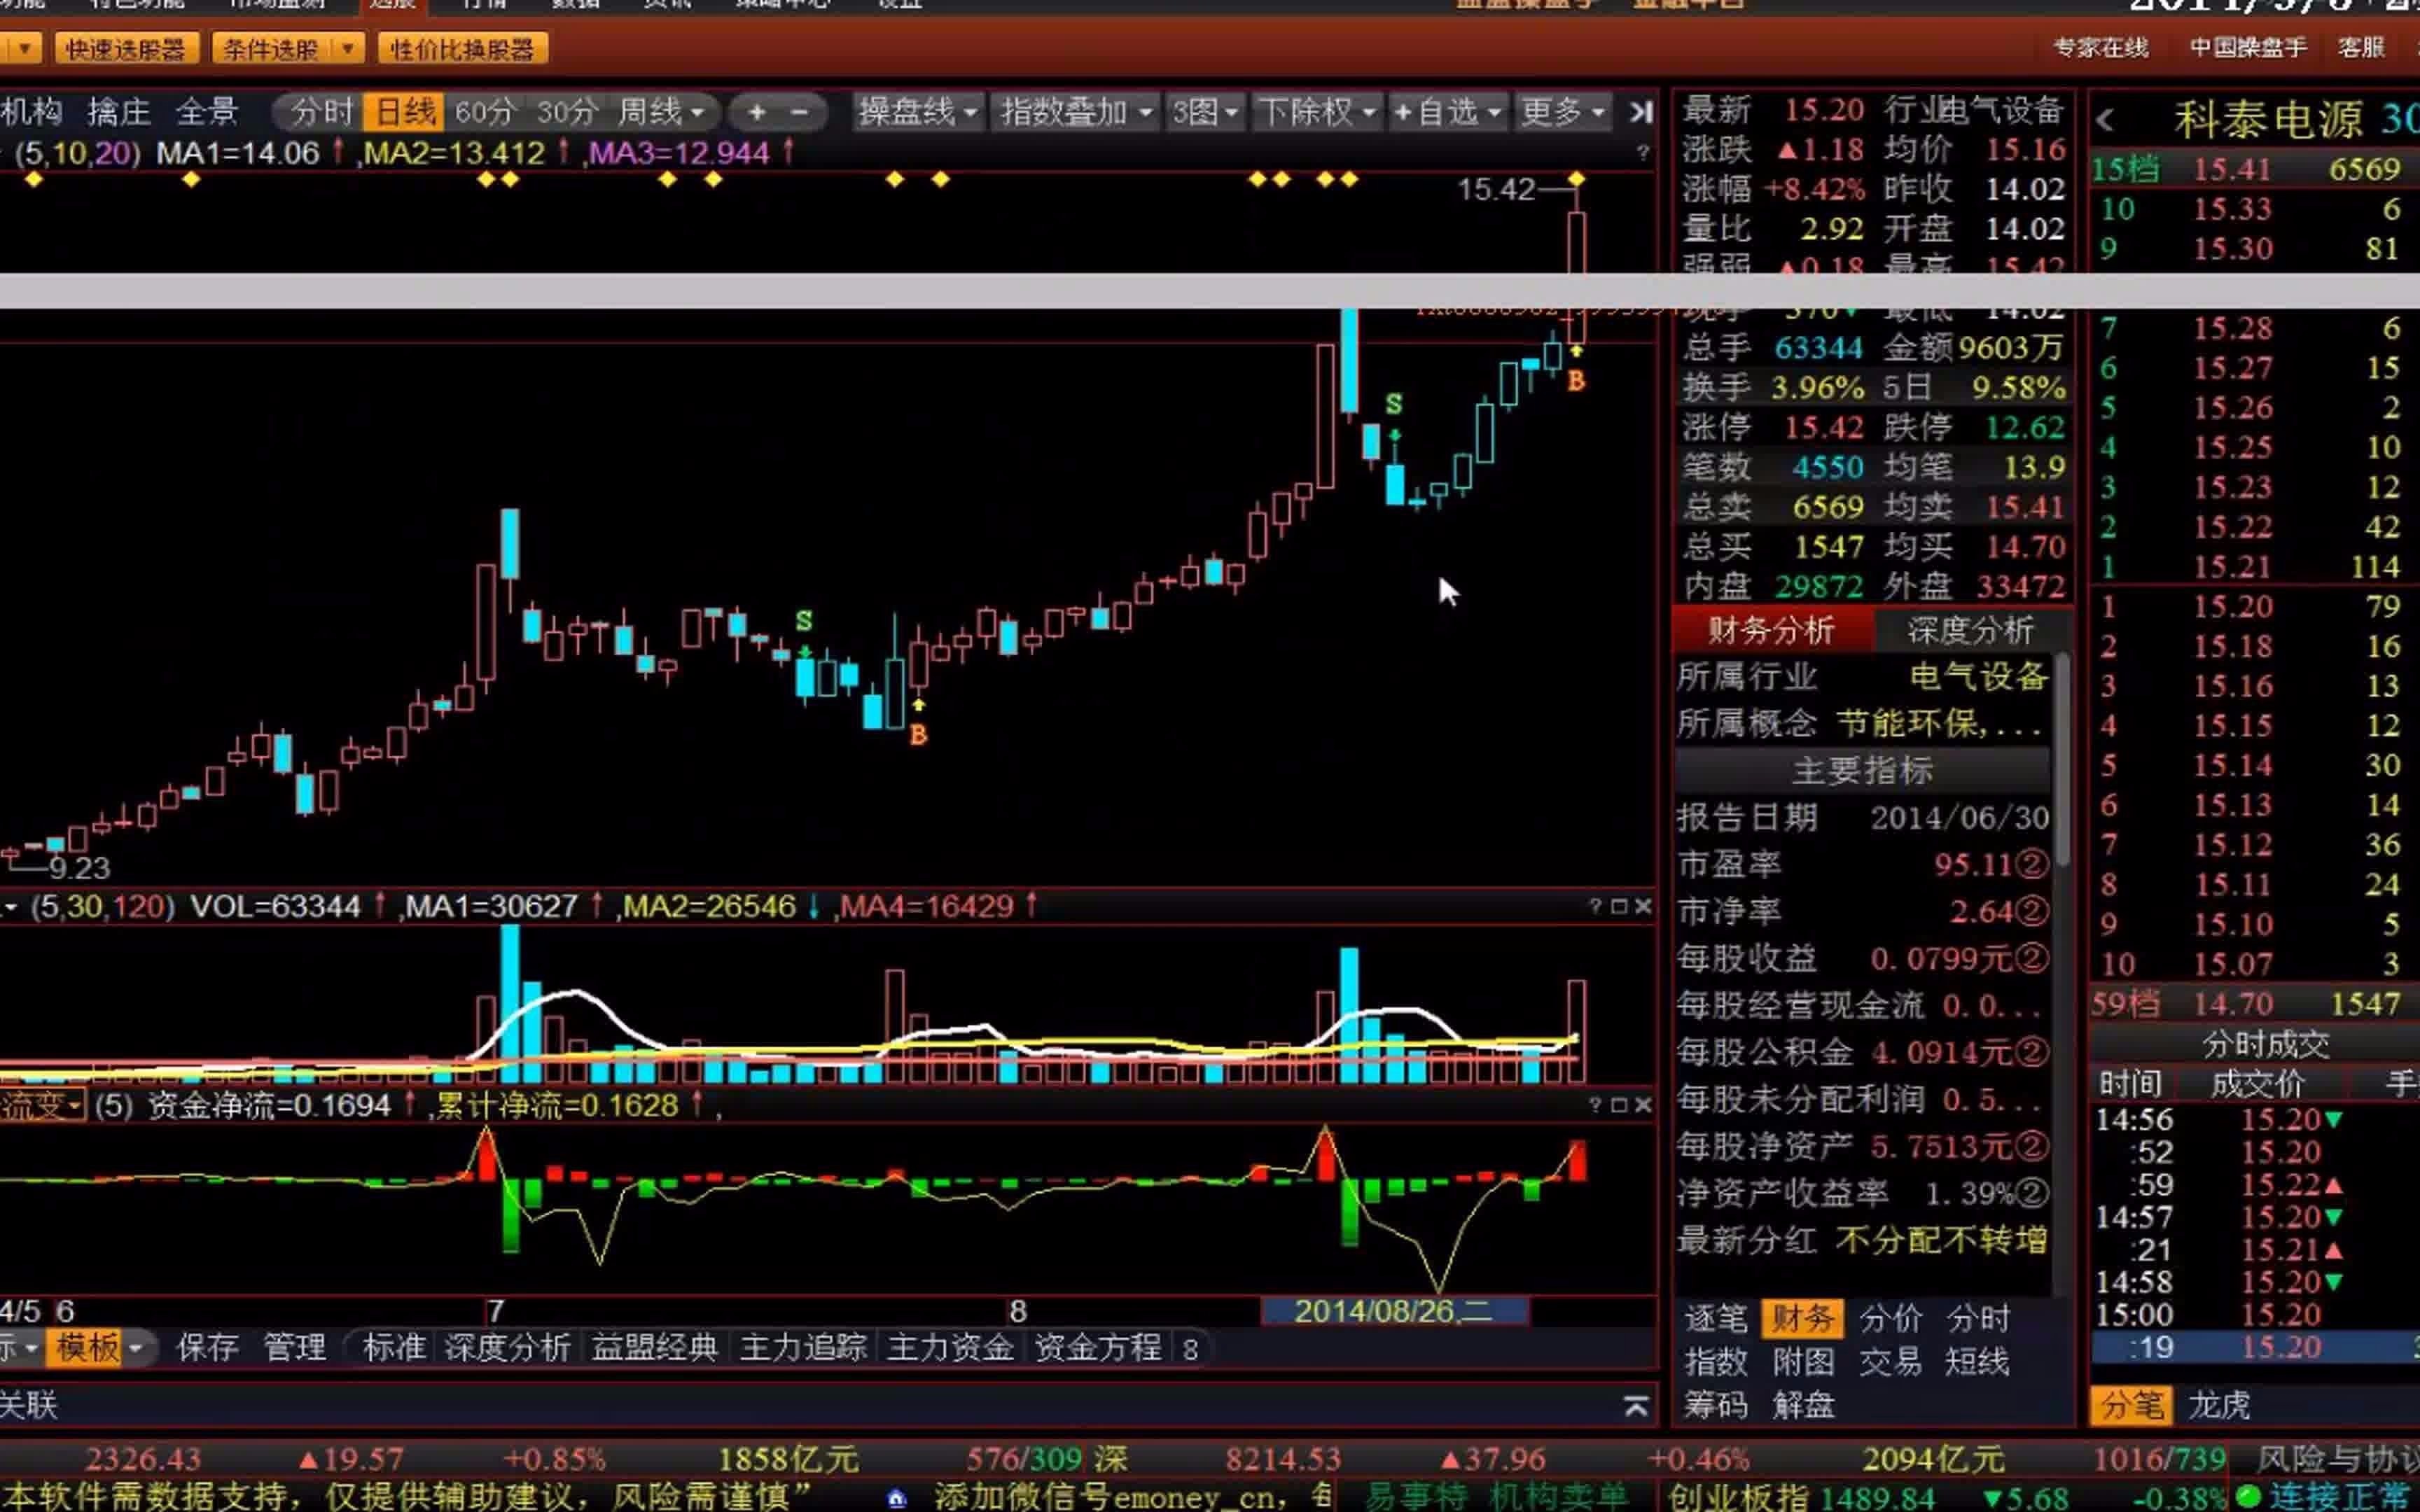2420x1512 pixels.
Task: Switch chart to 日线 period
Action: coord(404,112)
